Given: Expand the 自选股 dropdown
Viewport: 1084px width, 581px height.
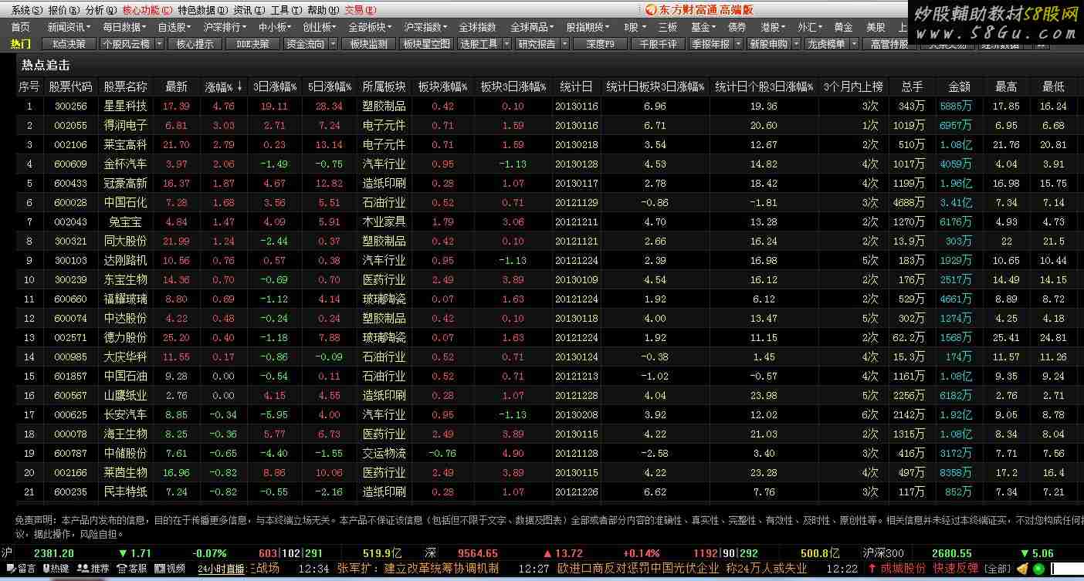Looking at the screenshot, I should (x=174, y=27).
